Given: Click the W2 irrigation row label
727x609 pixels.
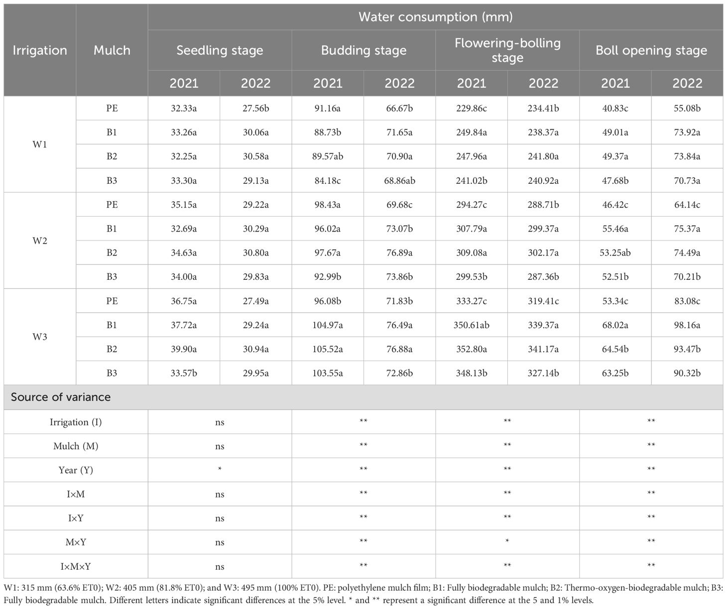Looking at the screenshot, I should 40,241.
